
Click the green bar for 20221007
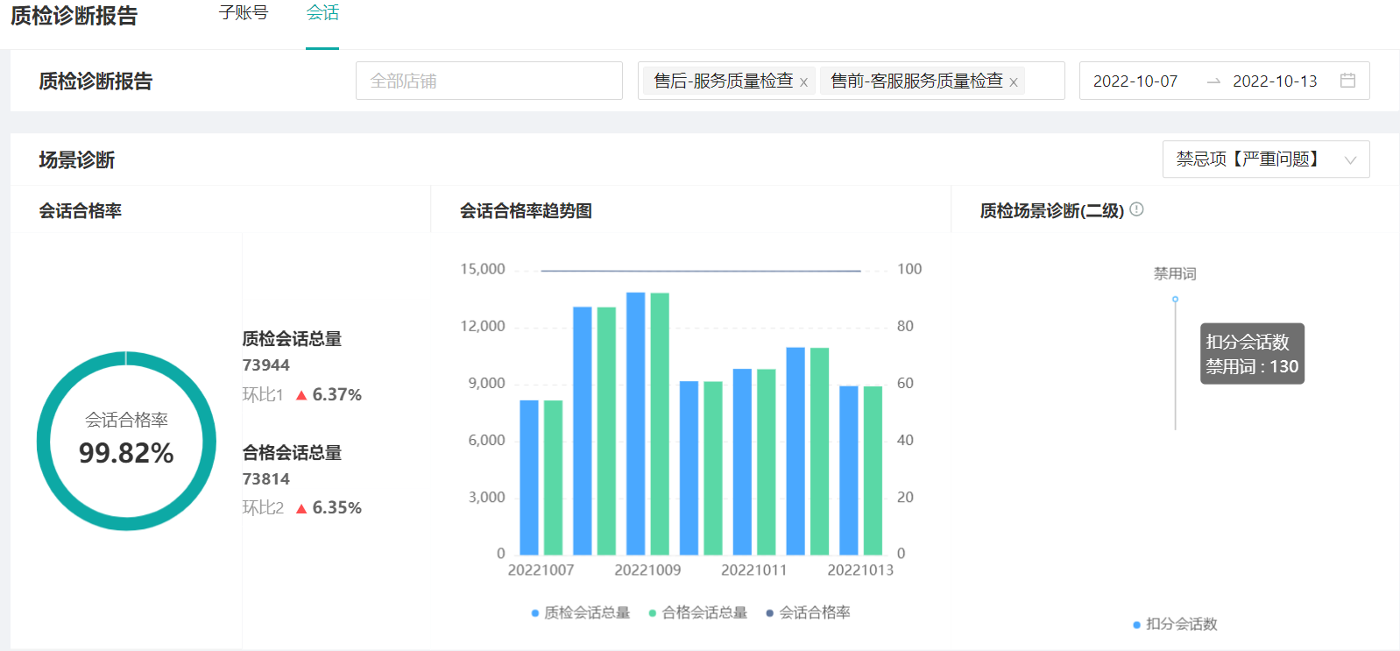[x=553, y=478]
